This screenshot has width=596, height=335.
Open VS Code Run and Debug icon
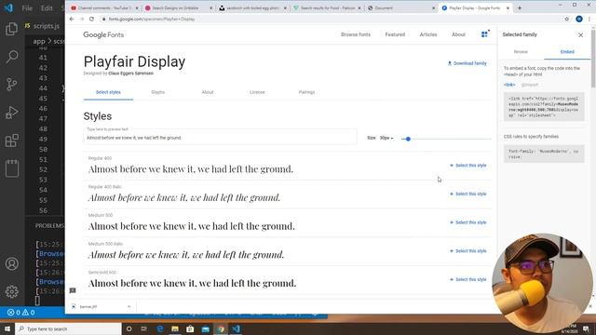pyautogui.click(x=12, y=113)
